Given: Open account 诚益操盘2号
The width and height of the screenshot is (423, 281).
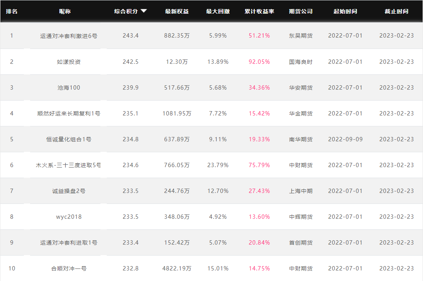Looking at the screenshot, I should pos(69,191).
